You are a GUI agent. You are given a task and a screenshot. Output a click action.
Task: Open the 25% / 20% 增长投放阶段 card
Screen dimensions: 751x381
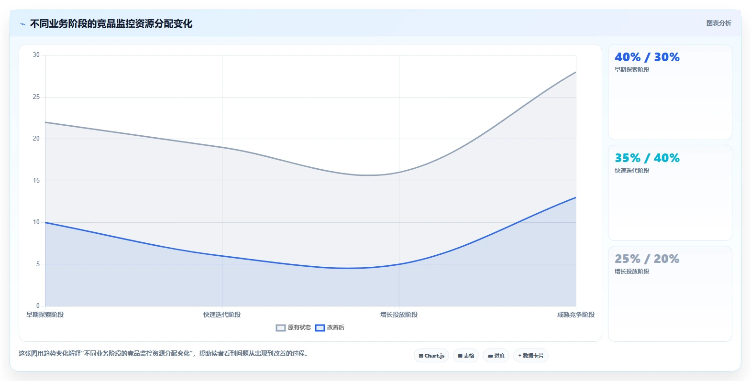click(x=670, y=294)
